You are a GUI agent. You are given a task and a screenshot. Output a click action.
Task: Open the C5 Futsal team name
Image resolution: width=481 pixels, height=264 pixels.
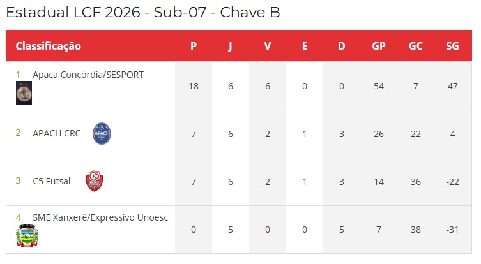pyautogui.click(x=52, y=181)
